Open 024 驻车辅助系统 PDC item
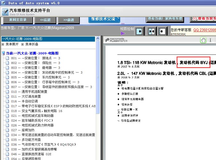This screenshot has height=160, width=216. [32, 121]
